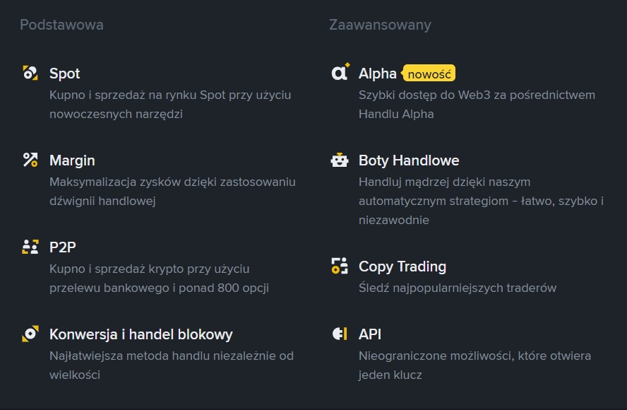
Task: Click the API plug icon
Action: [340, 334]
